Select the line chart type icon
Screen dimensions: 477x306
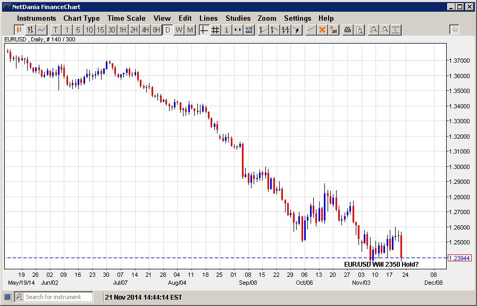pos(41,30)
